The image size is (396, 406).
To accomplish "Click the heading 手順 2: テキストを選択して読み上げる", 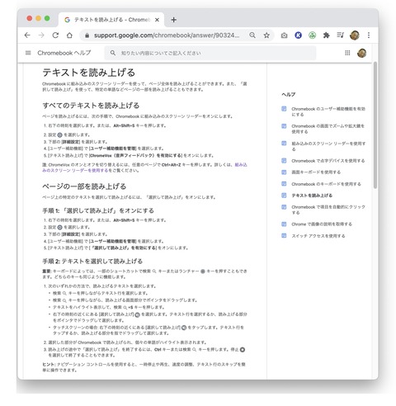I will pyautogui.click(x=92, y=262).
